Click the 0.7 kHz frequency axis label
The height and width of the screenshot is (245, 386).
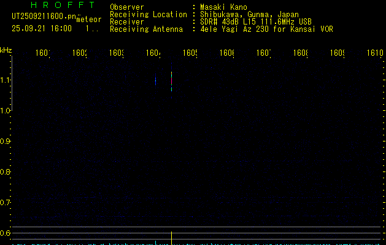[x=5, y=203]
